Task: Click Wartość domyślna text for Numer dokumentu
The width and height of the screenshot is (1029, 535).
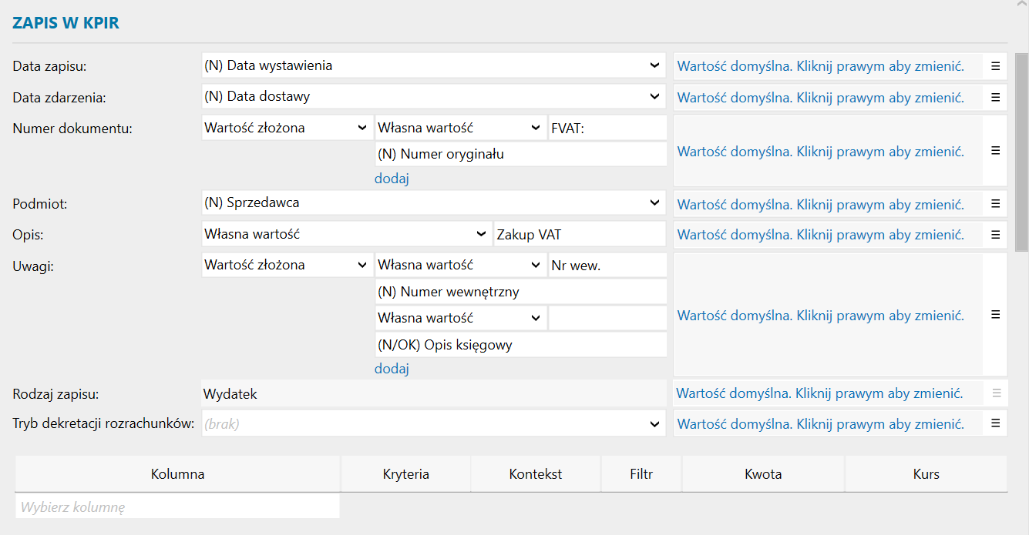Action: pyautogui.click(x=820, y=152)
